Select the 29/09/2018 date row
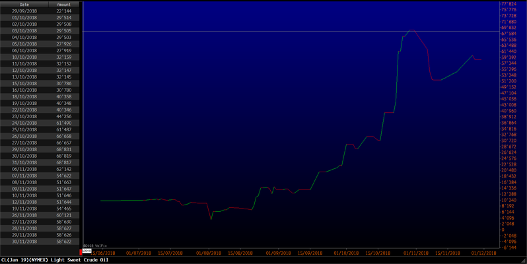This screenshot has height=264, width=527. click(x=40, y=11)
